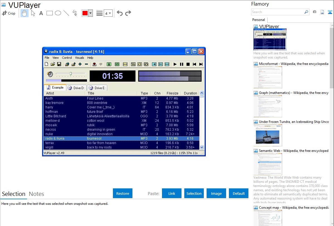Click the magnifier search icon
Screen dimensions: 334x226
point(306,12)
